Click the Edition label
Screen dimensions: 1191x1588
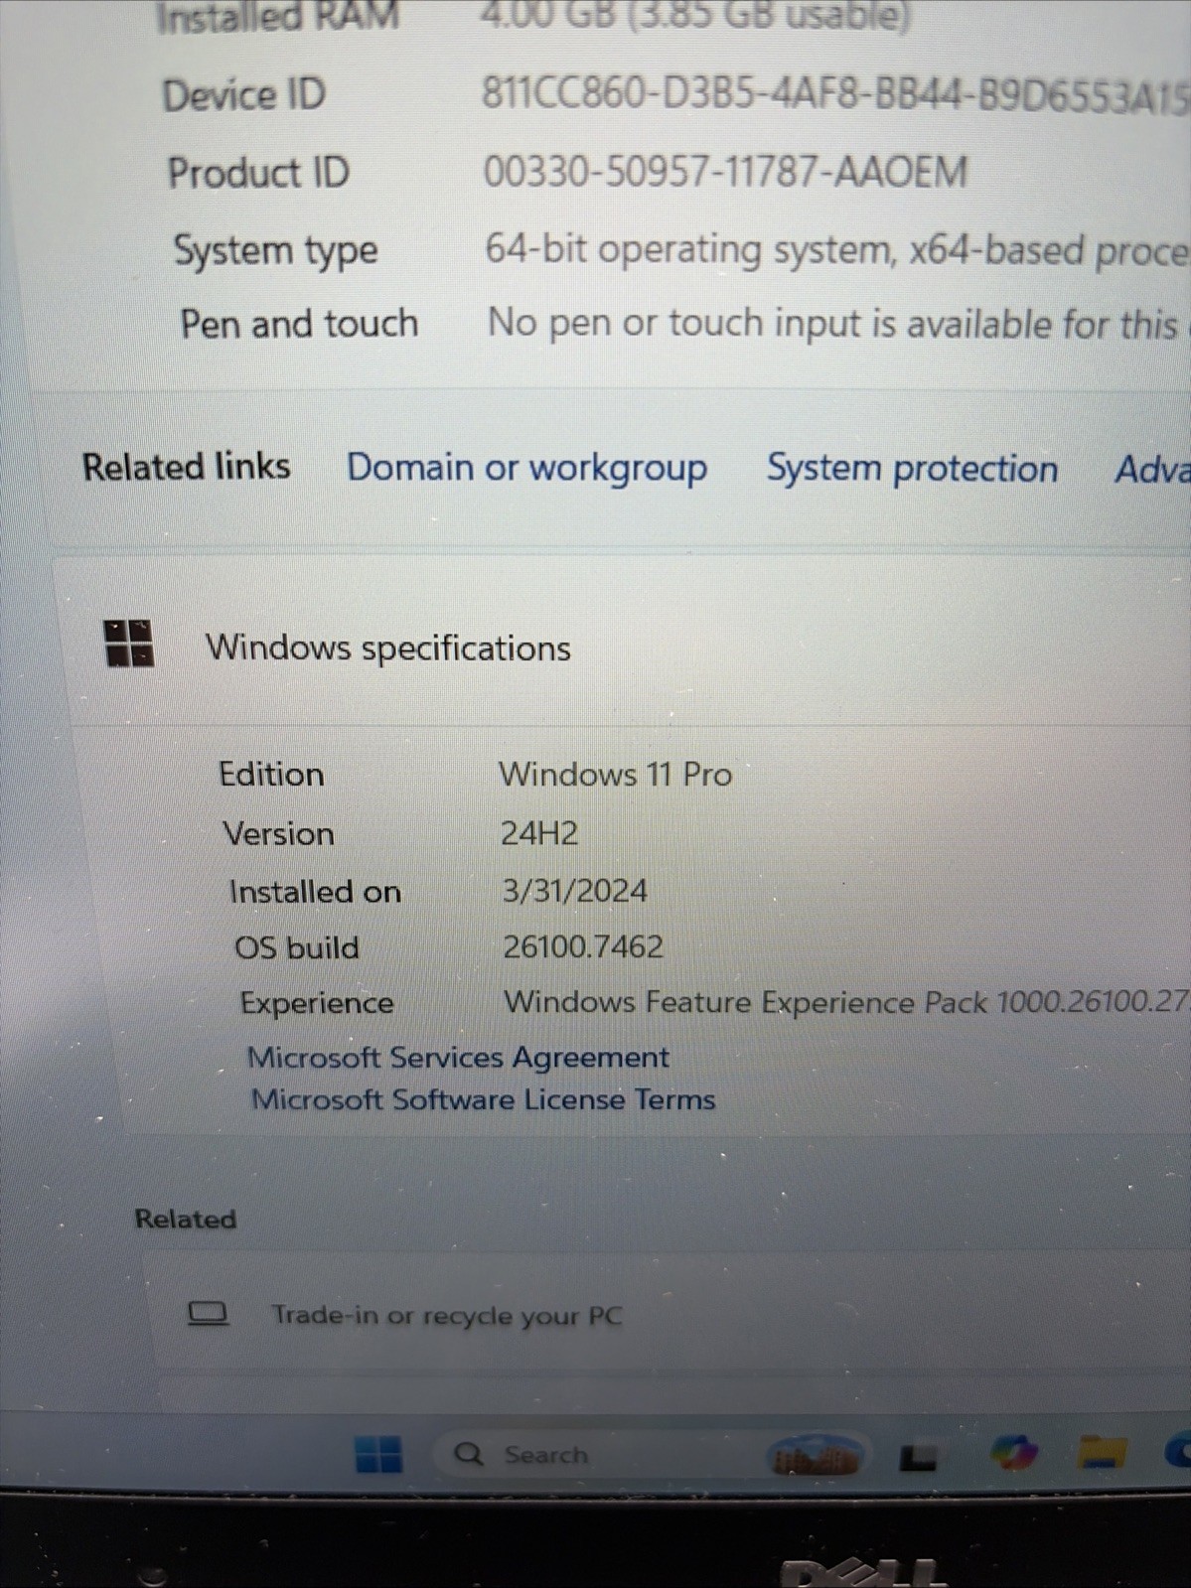[271, 775]
